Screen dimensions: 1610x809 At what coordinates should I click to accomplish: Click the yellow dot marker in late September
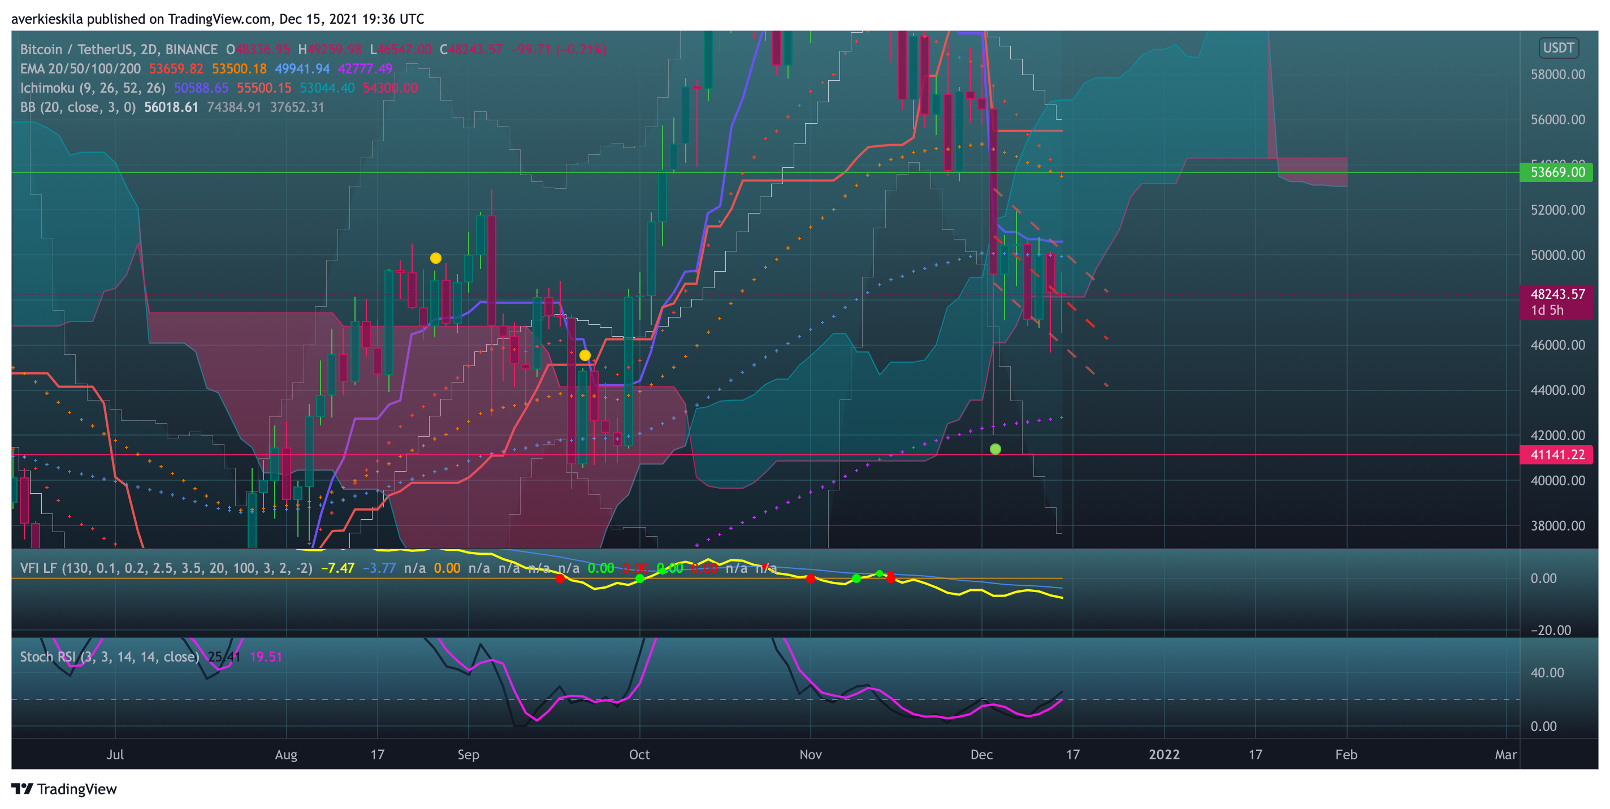tap(585, 355)
